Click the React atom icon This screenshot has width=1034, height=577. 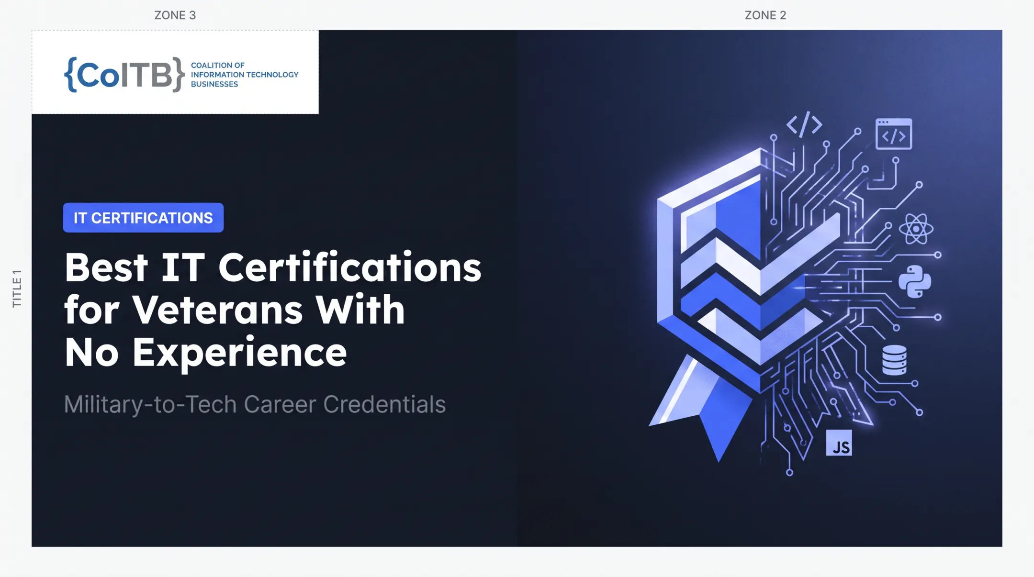(x=916, y=229)
